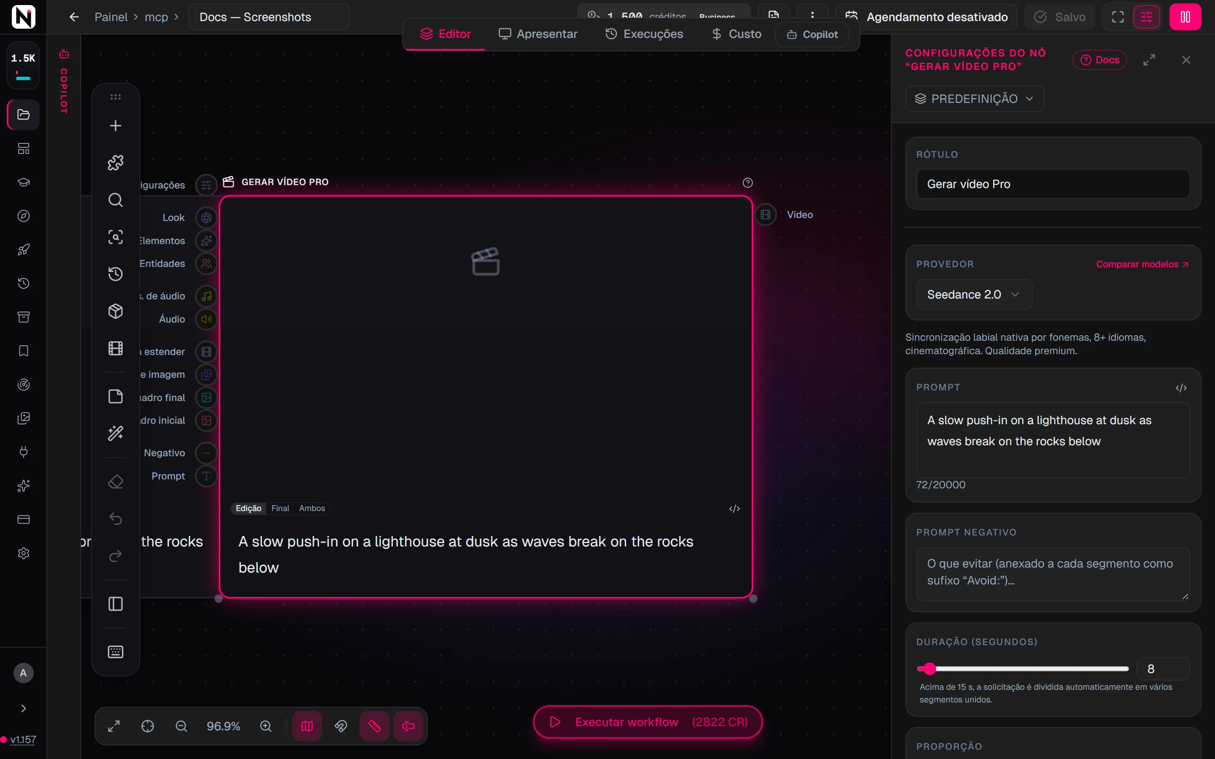Select the Editor tab

pos(445,34)
